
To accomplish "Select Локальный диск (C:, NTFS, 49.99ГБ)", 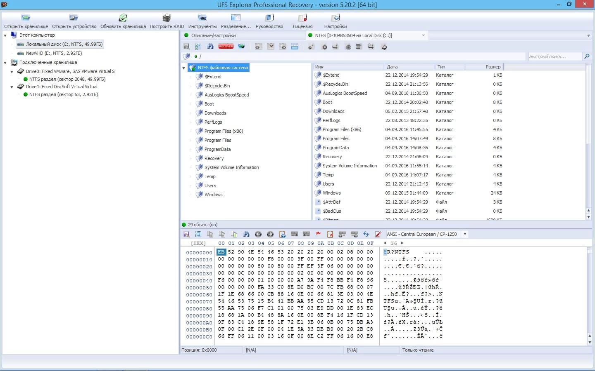I will coord(60,44).
